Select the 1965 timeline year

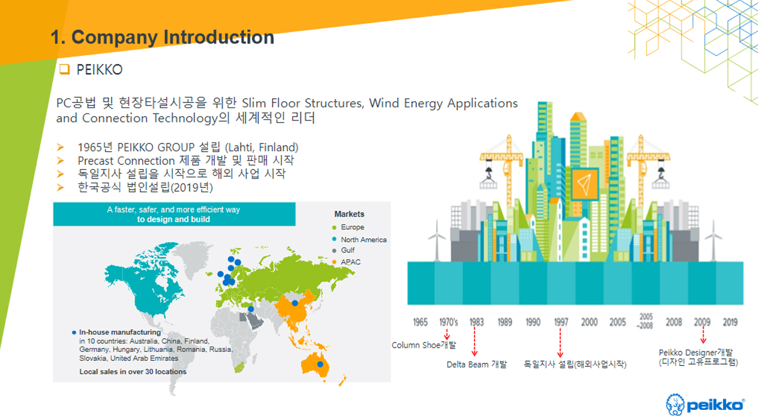[420, 322]
